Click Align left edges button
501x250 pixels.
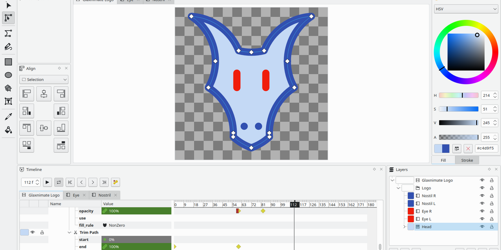point(27,94)
